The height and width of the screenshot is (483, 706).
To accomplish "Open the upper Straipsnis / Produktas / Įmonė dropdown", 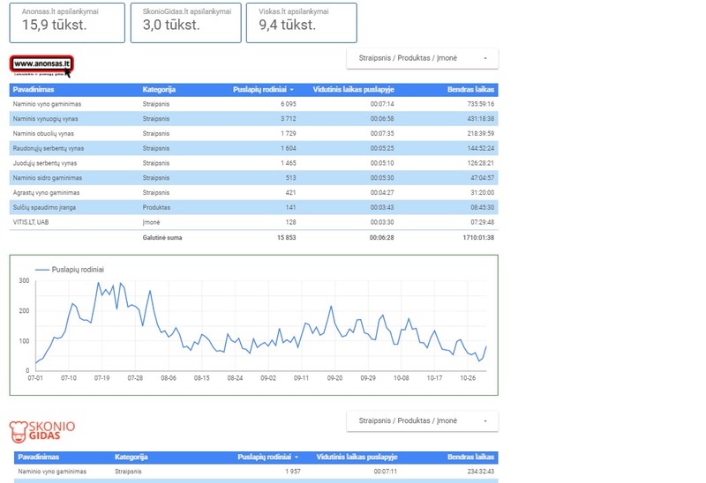I will (423, 58).
